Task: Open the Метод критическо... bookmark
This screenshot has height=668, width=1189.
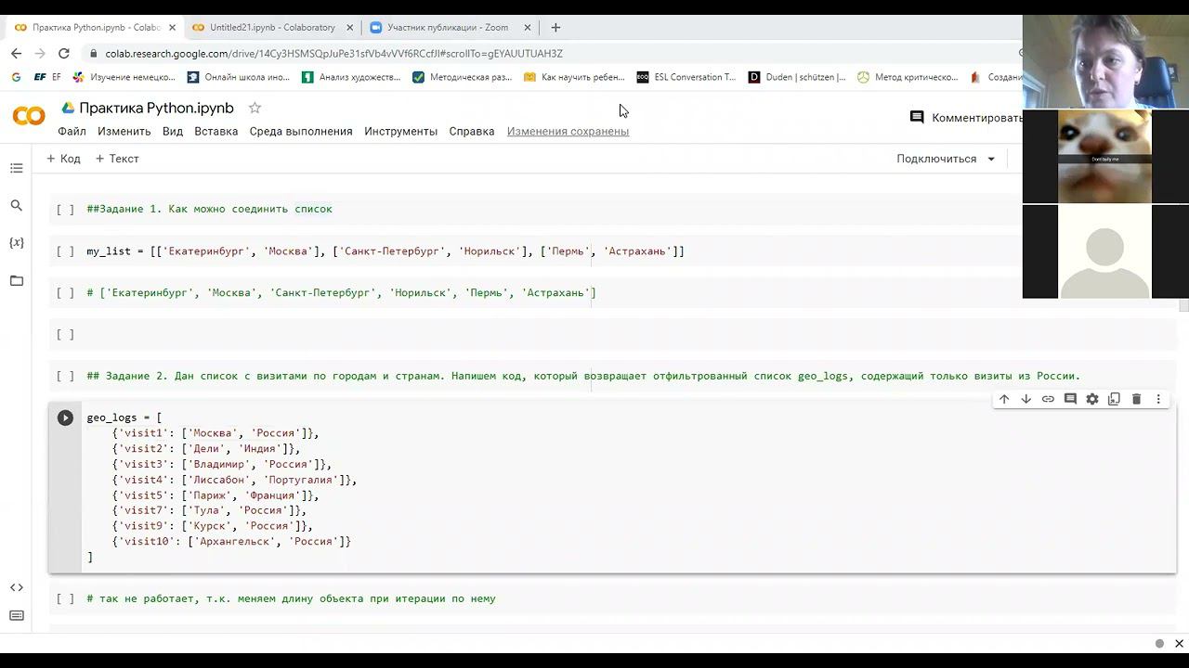Action: [907, 77]
